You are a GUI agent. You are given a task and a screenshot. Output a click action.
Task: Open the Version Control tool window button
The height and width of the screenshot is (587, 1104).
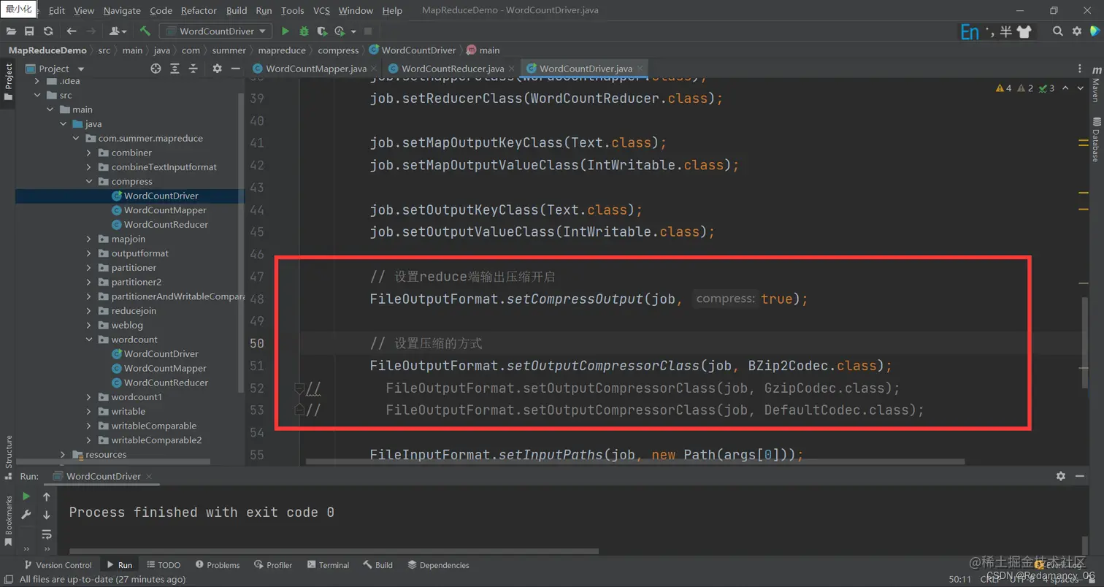(58, 565)
